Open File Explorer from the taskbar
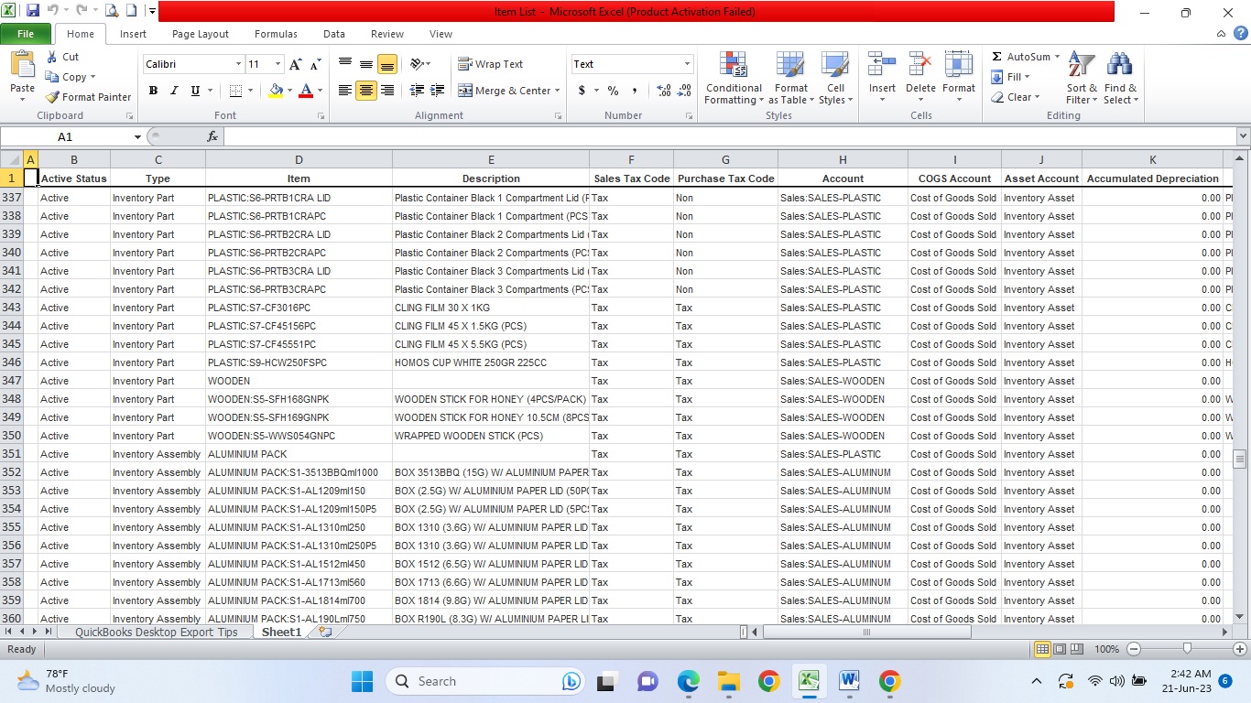1251x703 pixels. pyautogui.click(x=728, y=681)
